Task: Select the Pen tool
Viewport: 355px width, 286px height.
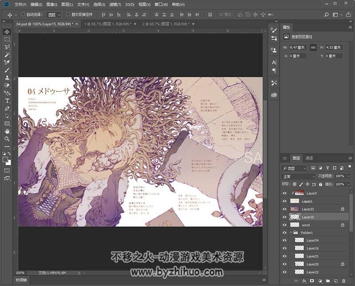Action: pyautogui.click(x=7, y=108)
